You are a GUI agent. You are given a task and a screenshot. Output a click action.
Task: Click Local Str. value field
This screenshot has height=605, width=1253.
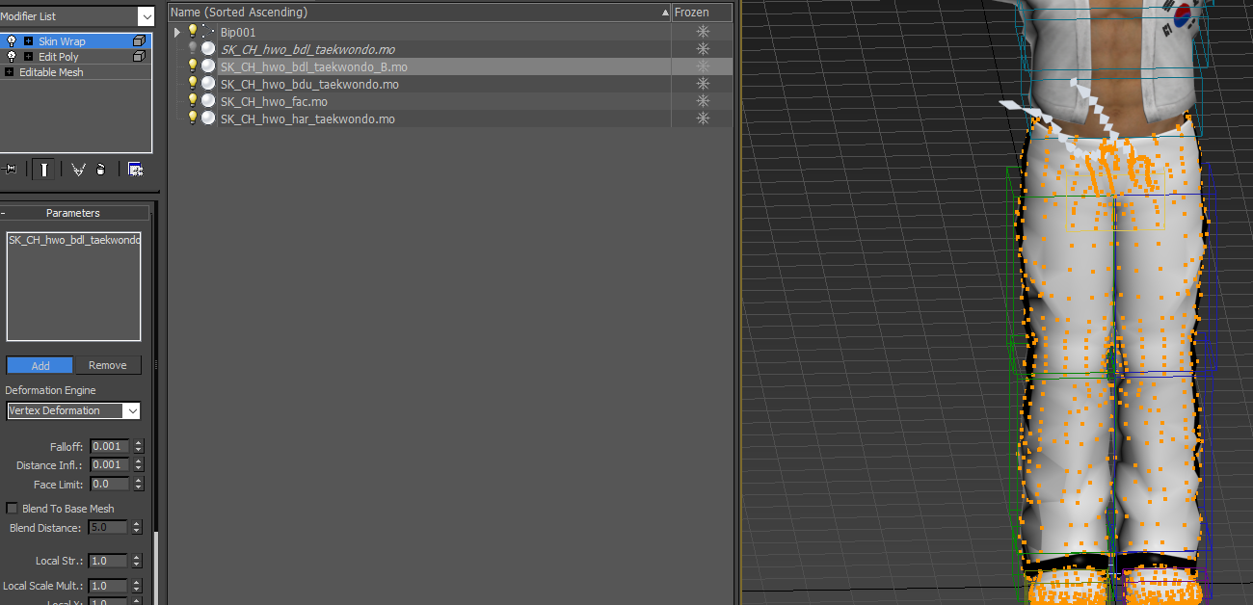point(109,561)
